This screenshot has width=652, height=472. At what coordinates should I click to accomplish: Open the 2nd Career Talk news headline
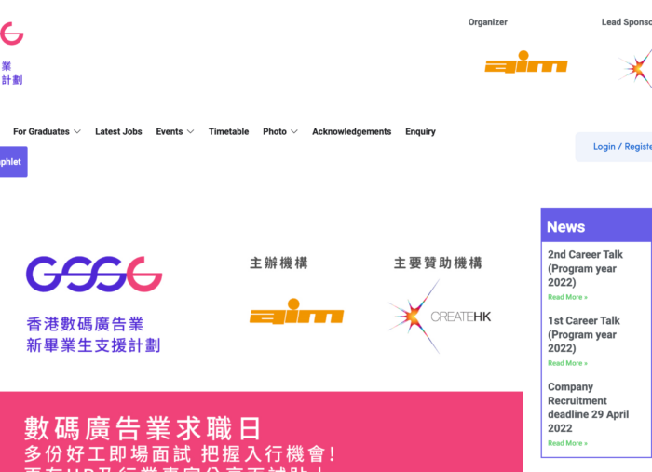(x=585, y=268)
